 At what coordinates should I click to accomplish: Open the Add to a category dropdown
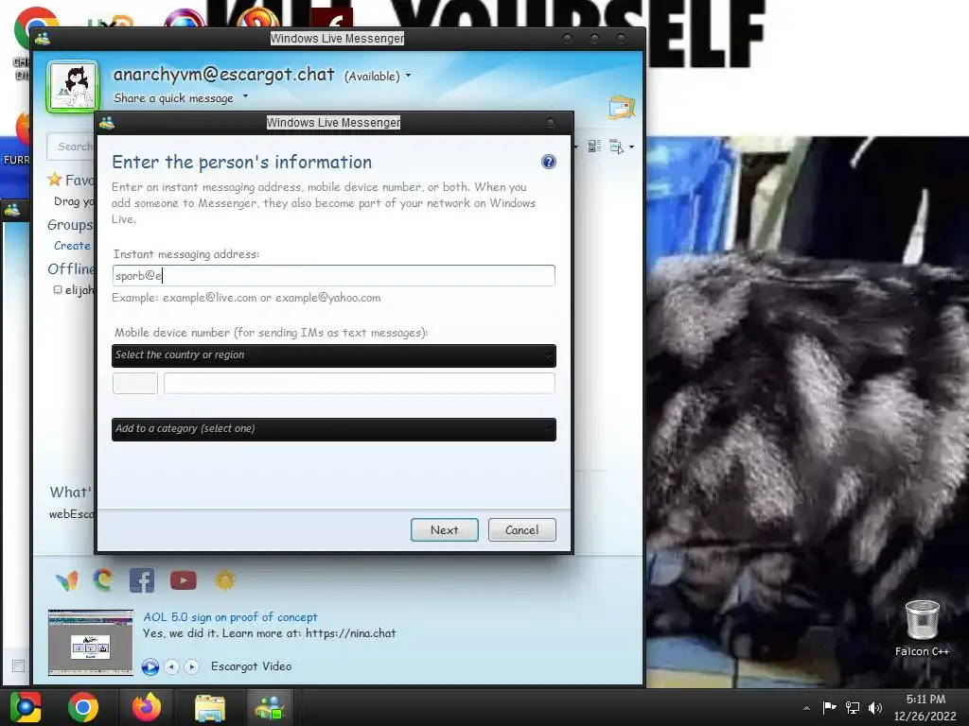(334, 429)
